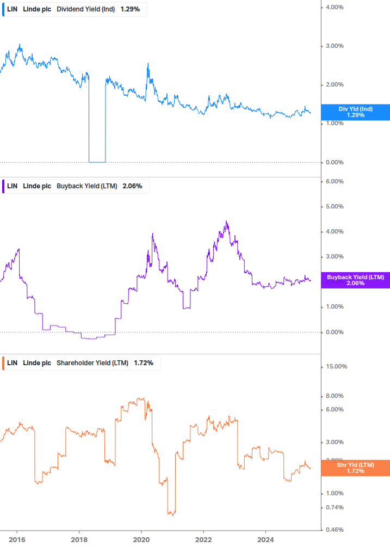
Task: Click the Buyback Yield (LTM) legend label
Action: pos(87,186)
